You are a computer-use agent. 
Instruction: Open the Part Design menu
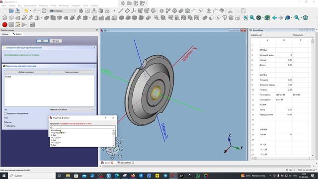(64, 5)
